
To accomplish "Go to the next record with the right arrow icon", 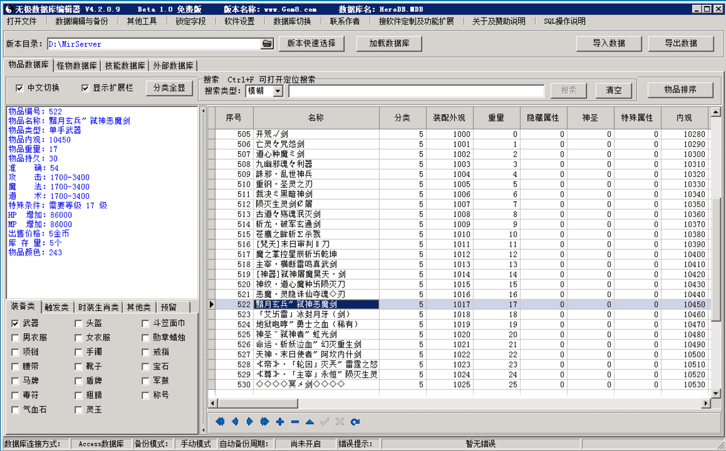I will coord(250,422).
